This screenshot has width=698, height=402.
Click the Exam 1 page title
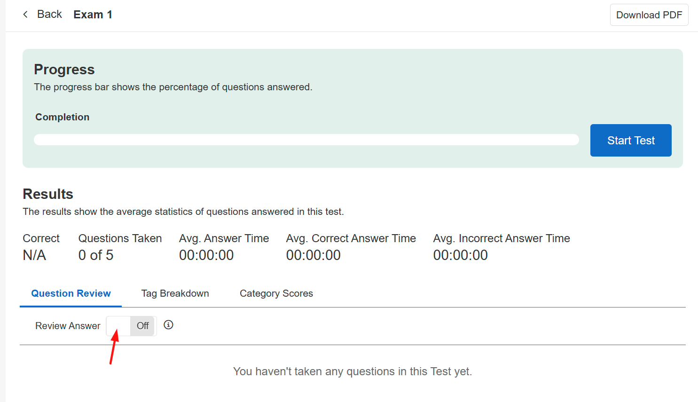pyautogui.click(x=93, y=15)
